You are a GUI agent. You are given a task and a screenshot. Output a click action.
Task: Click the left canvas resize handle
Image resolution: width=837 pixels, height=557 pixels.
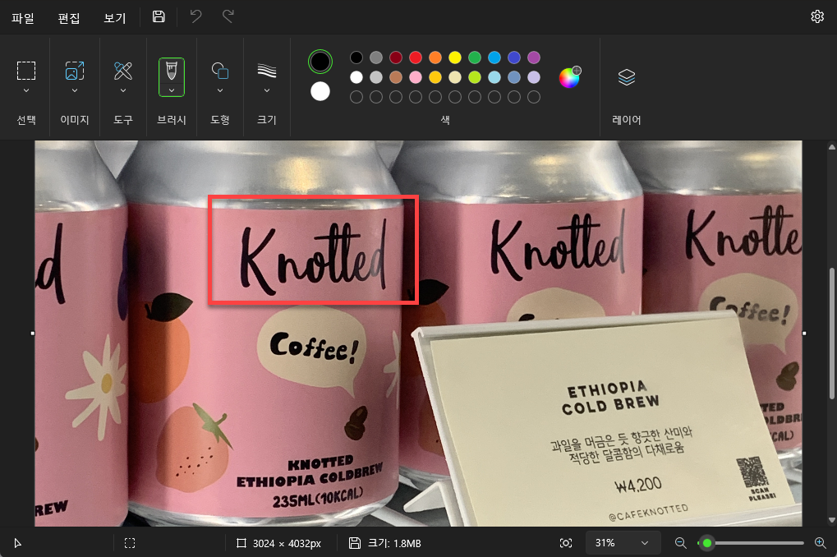pyautogui.click(x=33, y=334)
